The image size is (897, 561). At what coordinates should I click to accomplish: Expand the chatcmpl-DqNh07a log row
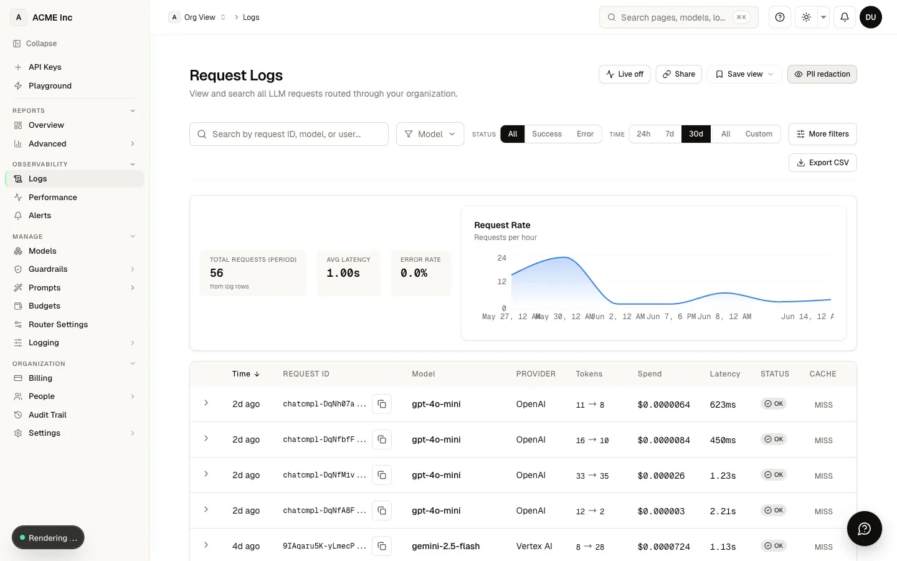[x=206, y=403]
